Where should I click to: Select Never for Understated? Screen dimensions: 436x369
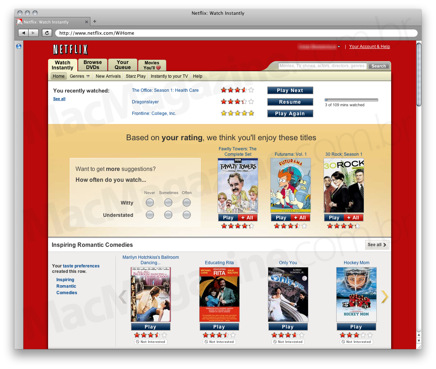[150, 215]
